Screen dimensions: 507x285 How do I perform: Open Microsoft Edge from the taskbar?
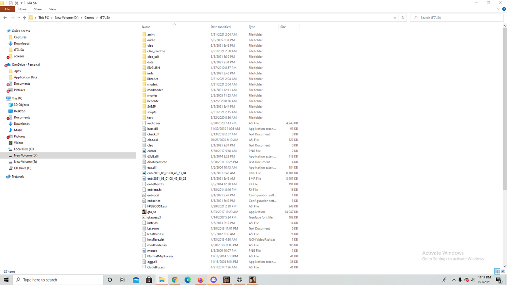[x=188, y=280]
